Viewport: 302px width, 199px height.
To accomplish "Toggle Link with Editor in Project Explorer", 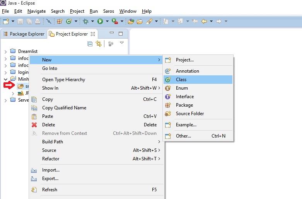I will pyautogui.click(x=99, y=44).
